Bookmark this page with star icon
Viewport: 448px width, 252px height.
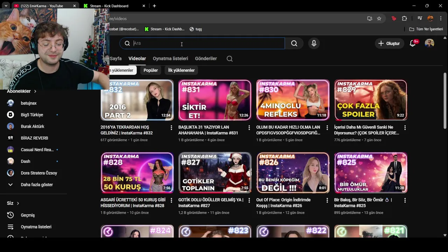(379, 19)
